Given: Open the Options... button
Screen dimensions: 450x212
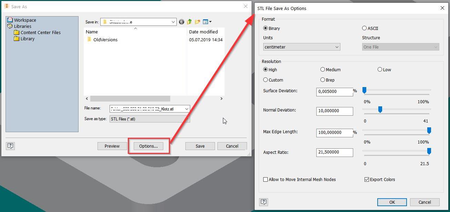Looking at the screenshot, I should pyautogui.click(x=149, y=146).
